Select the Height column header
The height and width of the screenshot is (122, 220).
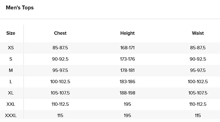127,33
